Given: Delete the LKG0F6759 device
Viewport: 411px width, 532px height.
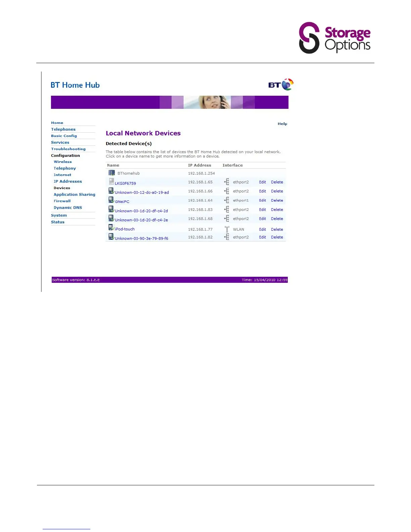Looking at the screenshot, I should (277, 182).
